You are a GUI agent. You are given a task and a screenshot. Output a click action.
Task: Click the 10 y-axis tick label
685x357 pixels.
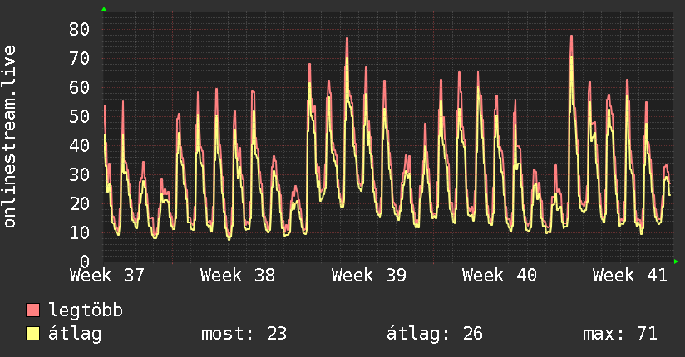[x=80, y=232]
